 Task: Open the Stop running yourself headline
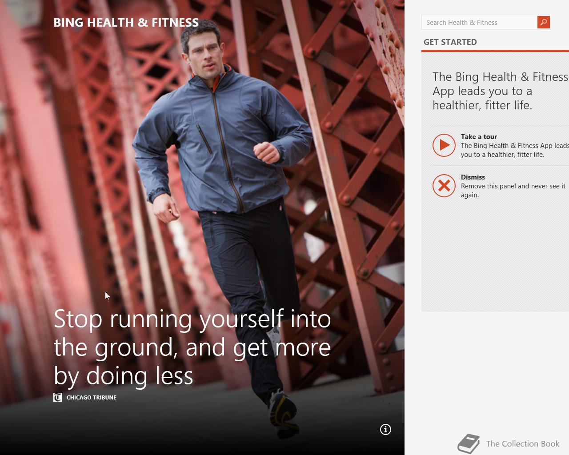(x=192, y=347)
